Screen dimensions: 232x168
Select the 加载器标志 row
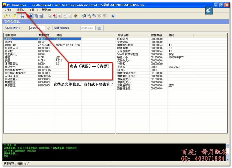point(155,85)
